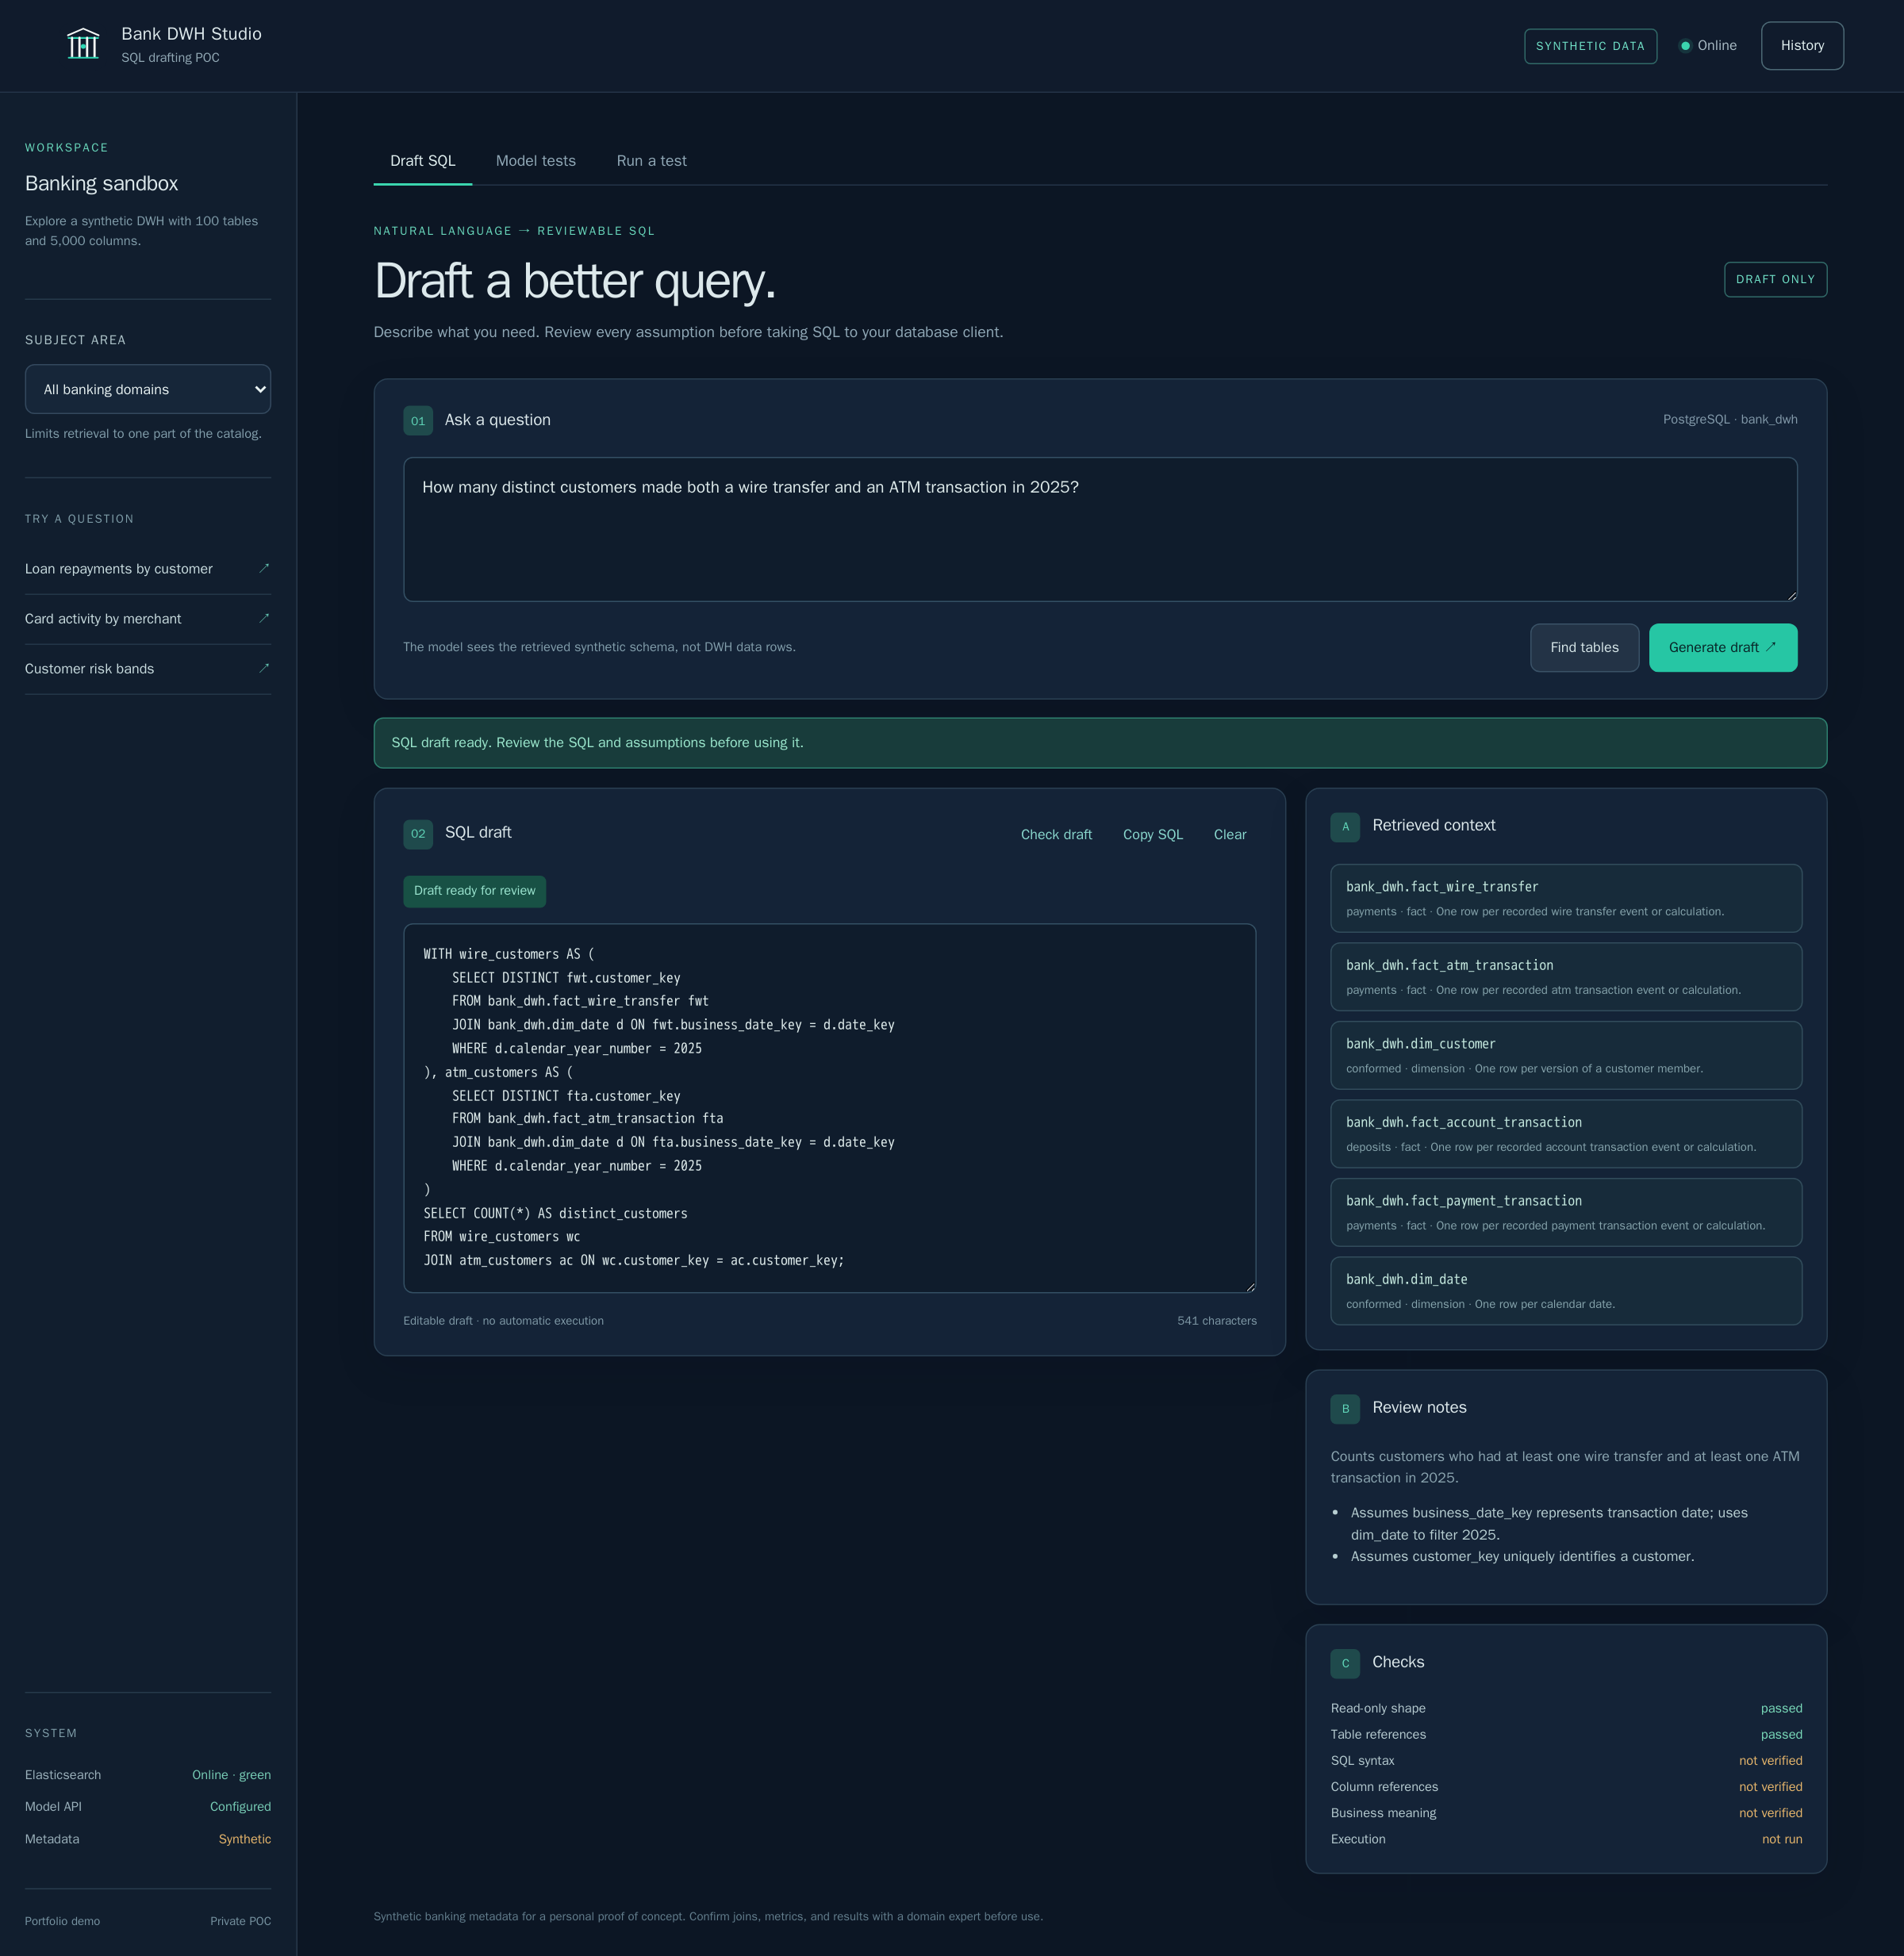Viewport: 1904px width, 1956px height.
Task: Click the B badge of Review notes
Action: pos(1345,1409)
